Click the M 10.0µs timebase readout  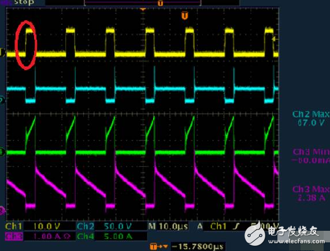click(168, 226)
